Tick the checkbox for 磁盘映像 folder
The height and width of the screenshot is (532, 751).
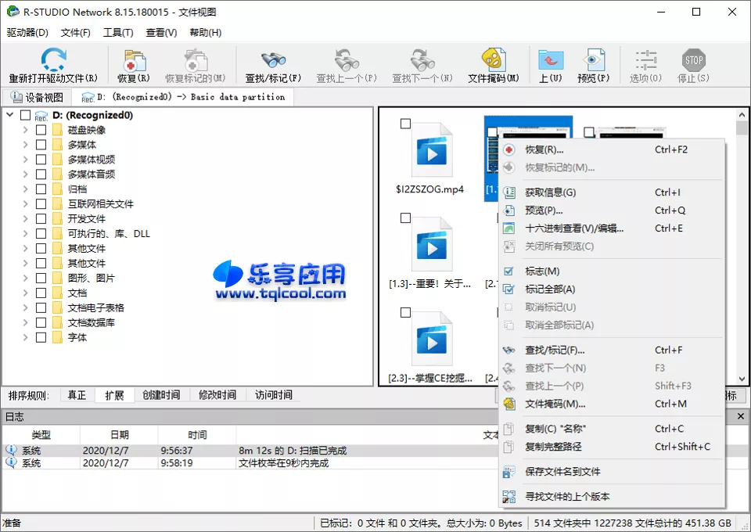(x=41, y=130)
